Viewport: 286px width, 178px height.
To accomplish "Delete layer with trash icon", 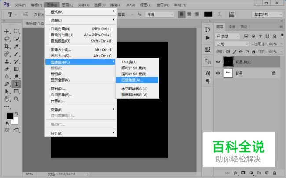I will 275,173.
